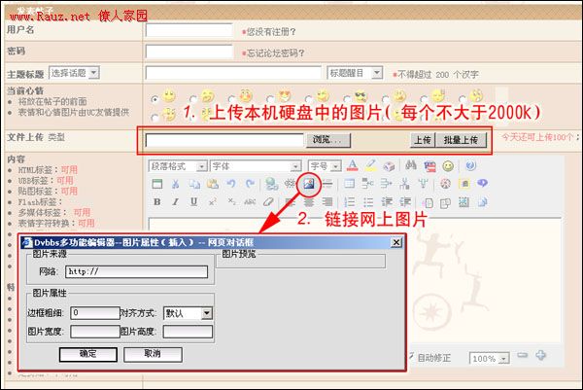Click 确定 in the image dialog
Screen dimensions: 583x390
pyautogui.click(x=87, y=354)
